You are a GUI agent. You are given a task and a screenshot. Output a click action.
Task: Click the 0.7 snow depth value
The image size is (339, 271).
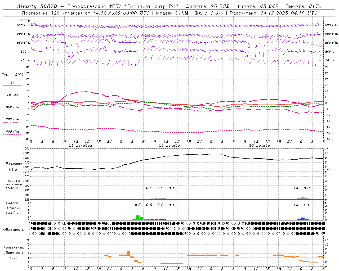point(160,188)
